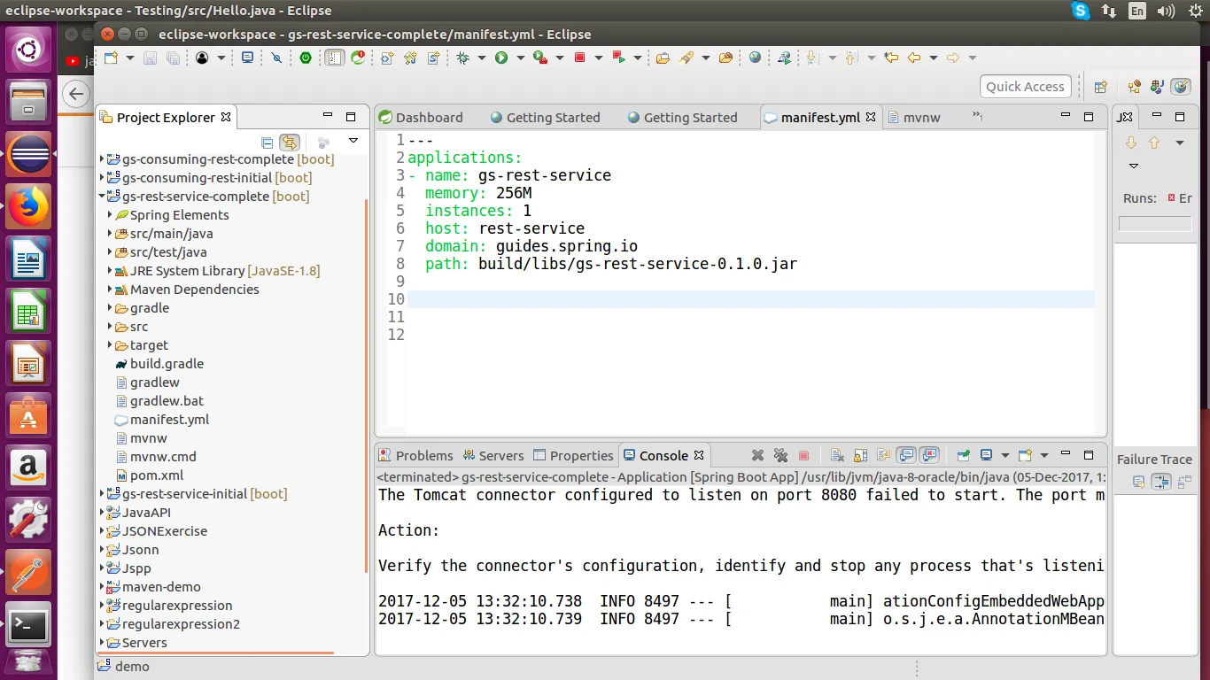Open the Firefox launcher icon in the dock
1210x680 pixels.
pos(28,207)
